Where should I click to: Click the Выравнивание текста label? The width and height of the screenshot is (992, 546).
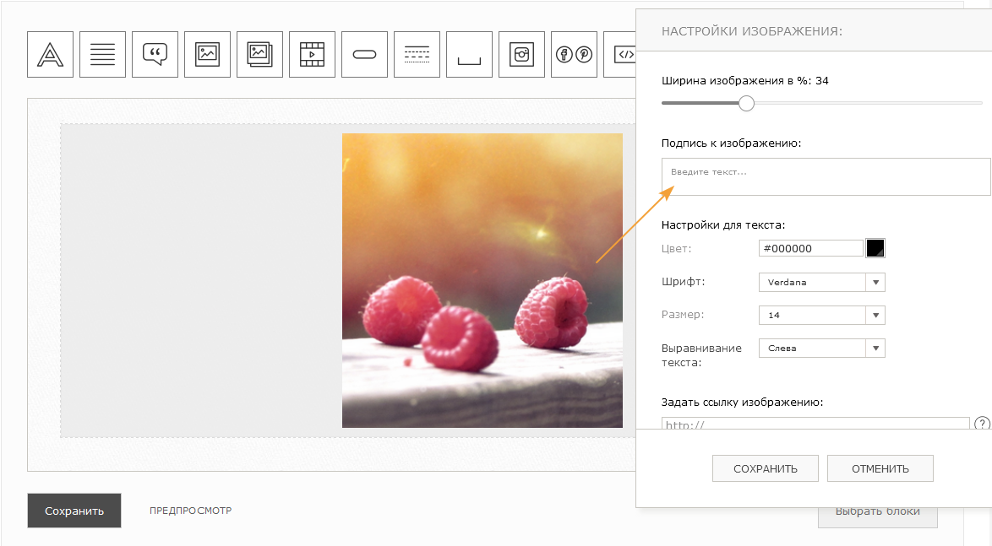[x=701, y=355]
